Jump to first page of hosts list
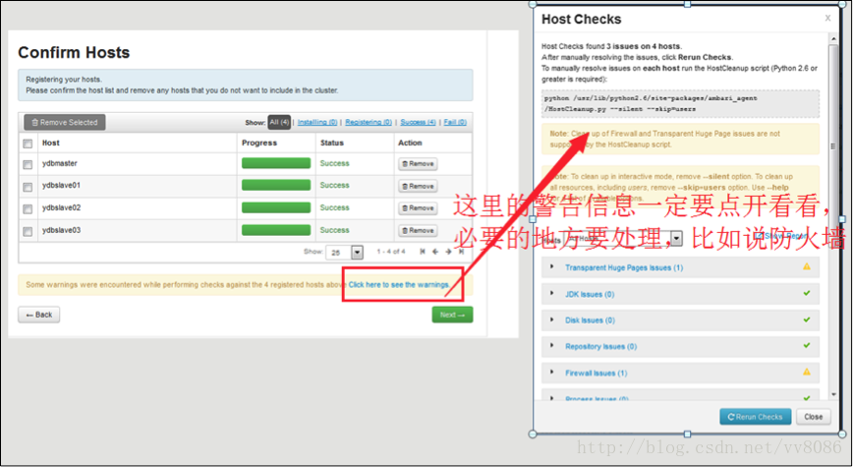This screenshot has width=853, height=467. coord(423,252)
